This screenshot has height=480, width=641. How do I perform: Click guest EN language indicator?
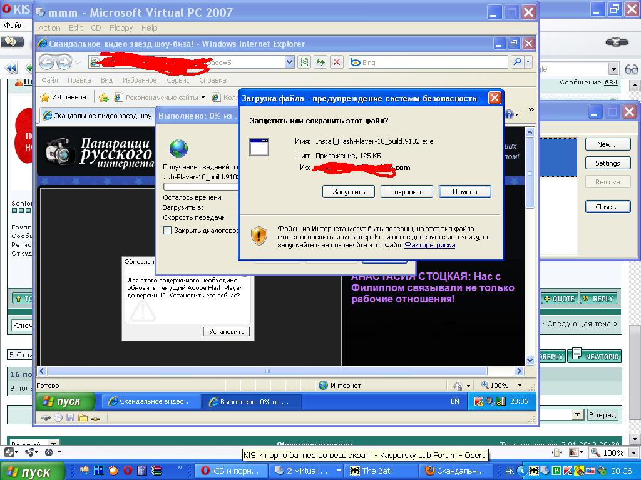click(454, 402)
